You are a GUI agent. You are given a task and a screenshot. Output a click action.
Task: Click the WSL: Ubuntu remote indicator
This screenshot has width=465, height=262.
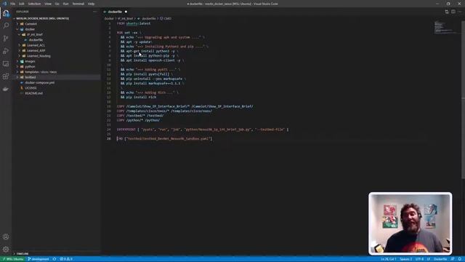[13, 259]
